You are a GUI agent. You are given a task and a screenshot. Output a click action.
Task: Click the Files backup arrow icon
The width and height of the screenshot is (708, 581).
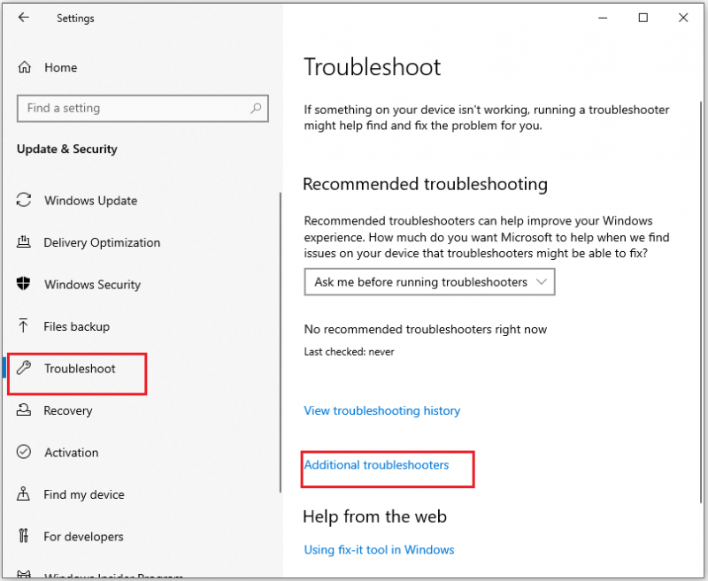click(x=24, y=325)
